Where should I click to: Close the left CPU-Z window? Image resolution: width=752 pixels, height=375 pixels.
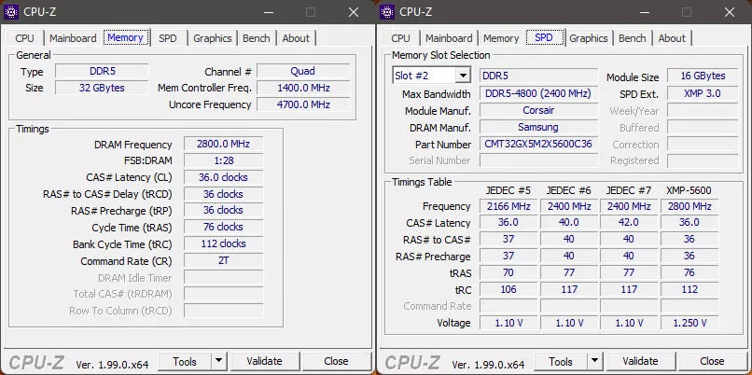point(354,12)
